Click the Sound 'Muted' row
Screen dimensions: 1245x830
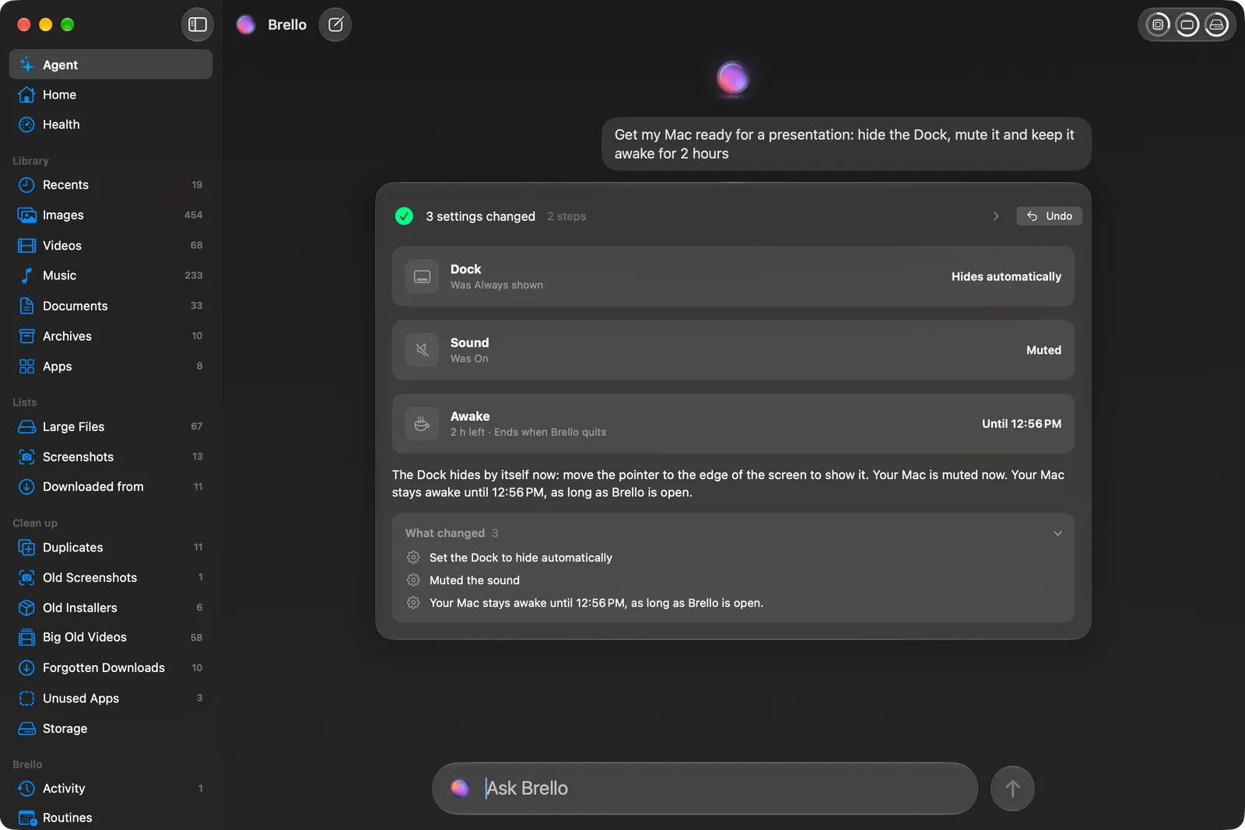[733, 350]
